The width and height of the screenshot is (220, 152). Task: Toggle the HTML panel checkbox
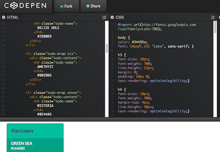(x=104, y=17)
